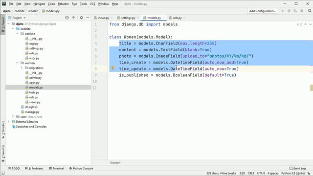Collapse the outer coolsite folder
The height and width of the screenshot is (176, 313).
pos(13,29)
